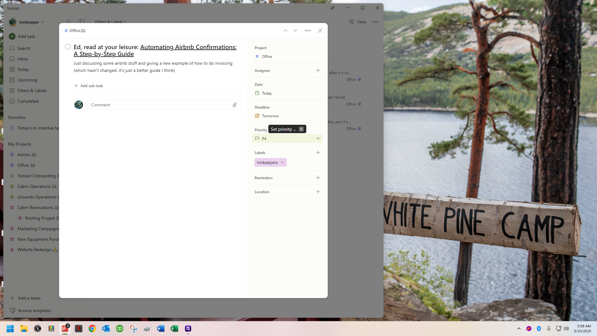This screenshot has width=597, height=336.
Task: Go to previous task arrow
Action: click(285, 30)
